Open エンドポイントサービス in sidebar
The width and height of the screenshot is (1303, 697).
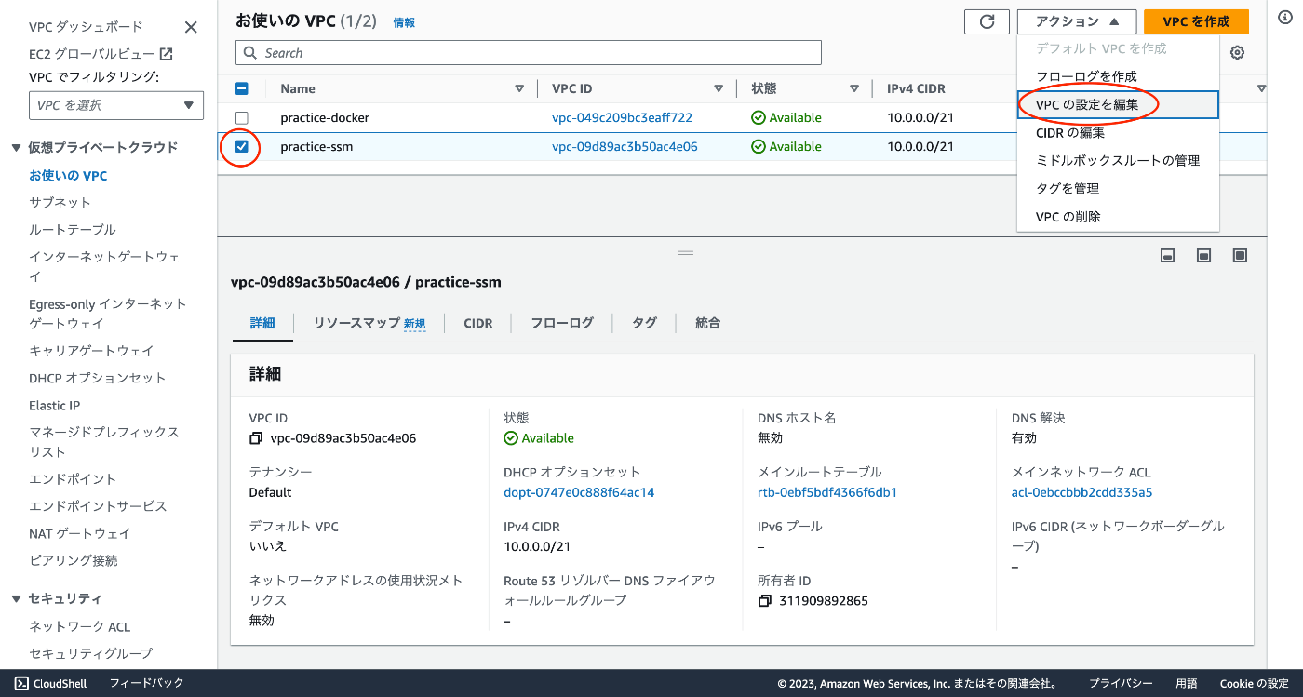(x=98, y=507)
